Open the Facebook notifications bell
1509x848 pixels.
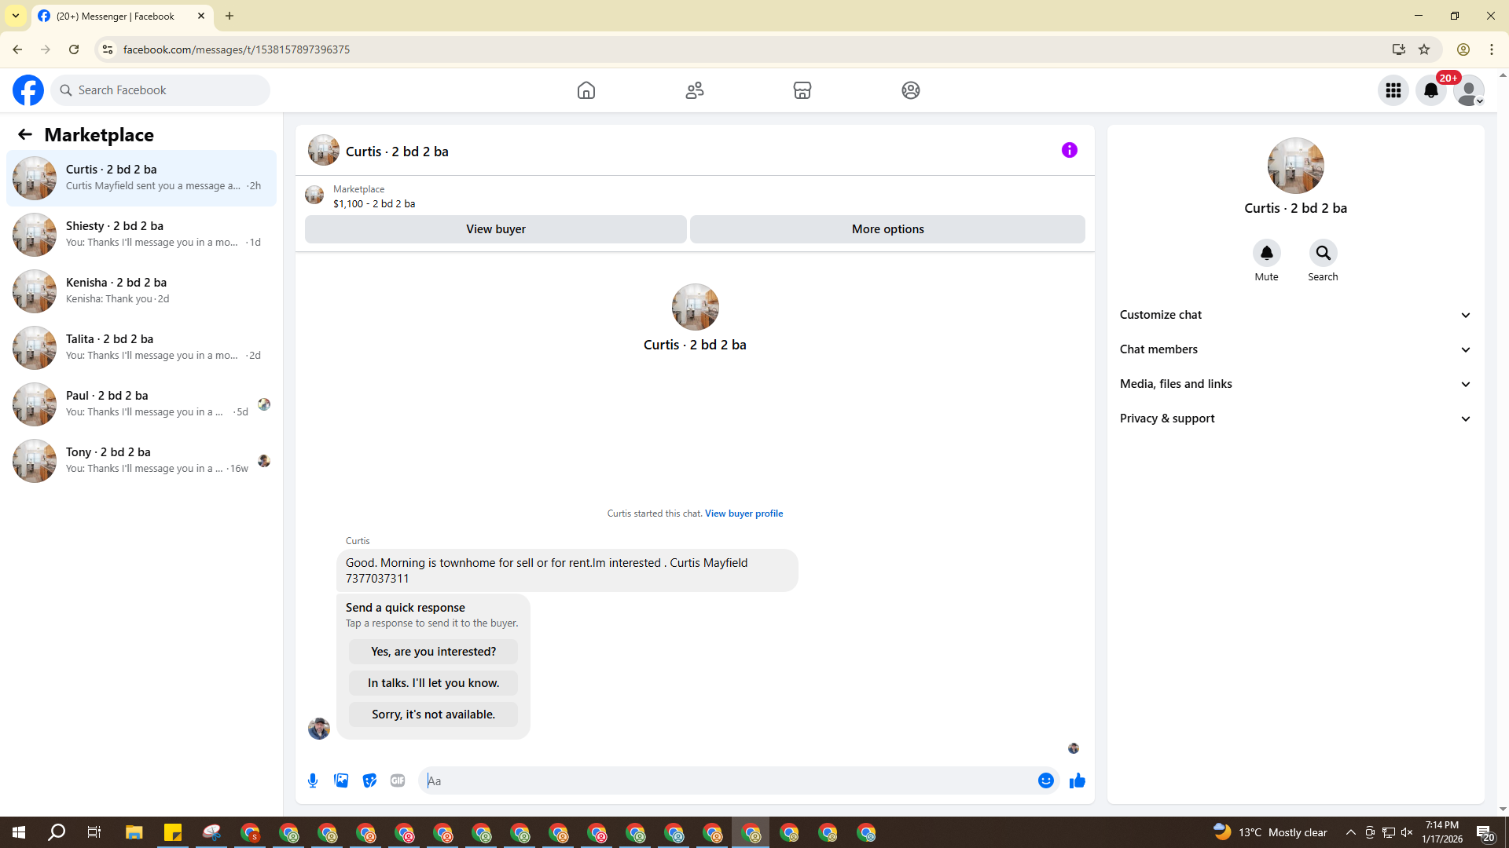(x=1430, y=90)
